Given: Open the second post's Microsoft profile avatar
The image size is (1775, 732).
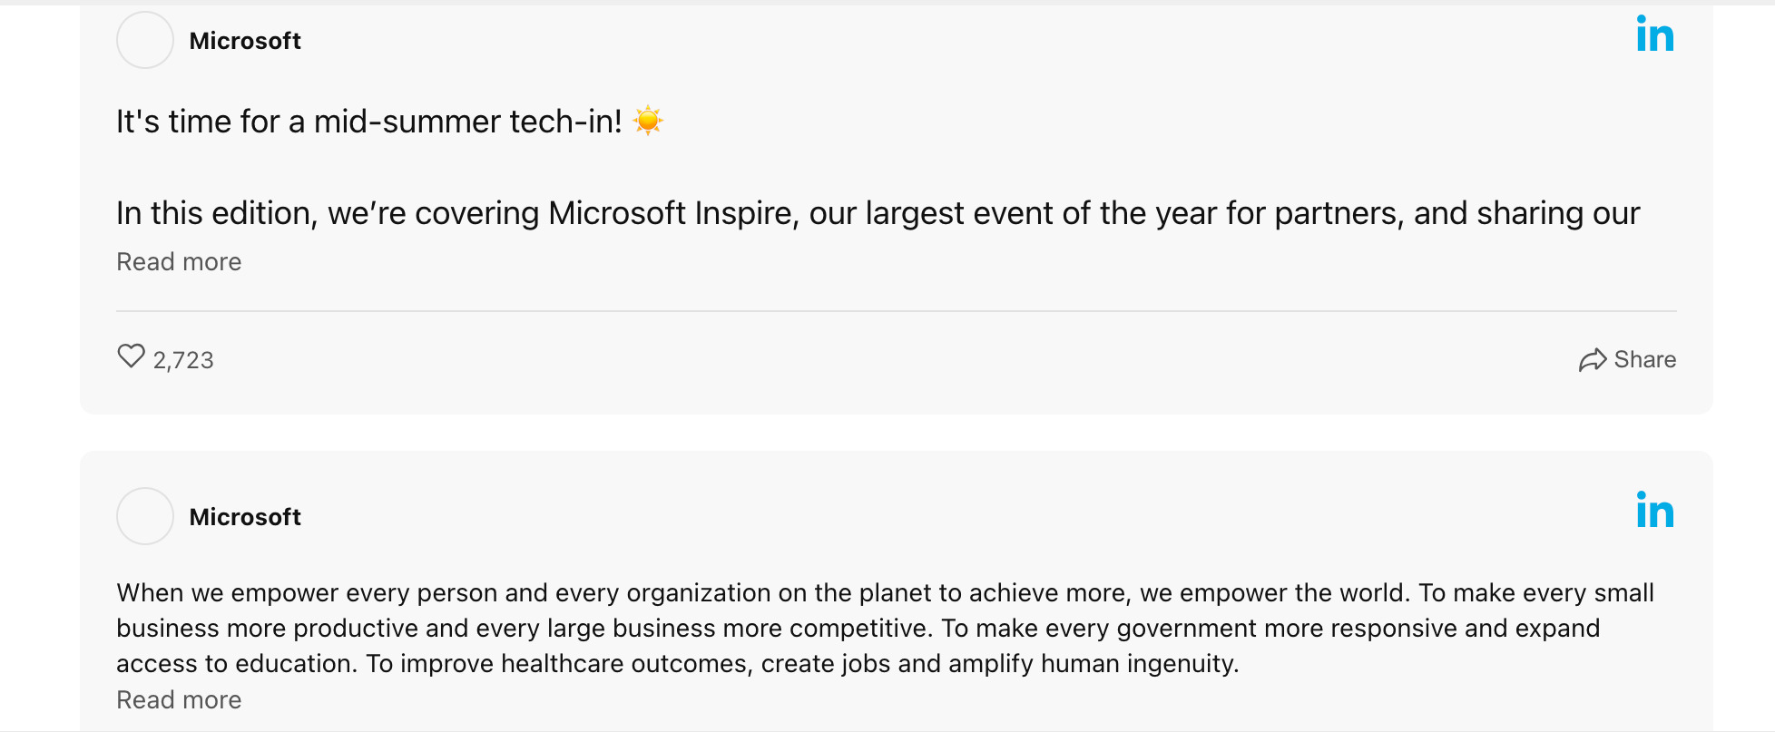Looking at the screenshot, I should click(144, 515).
